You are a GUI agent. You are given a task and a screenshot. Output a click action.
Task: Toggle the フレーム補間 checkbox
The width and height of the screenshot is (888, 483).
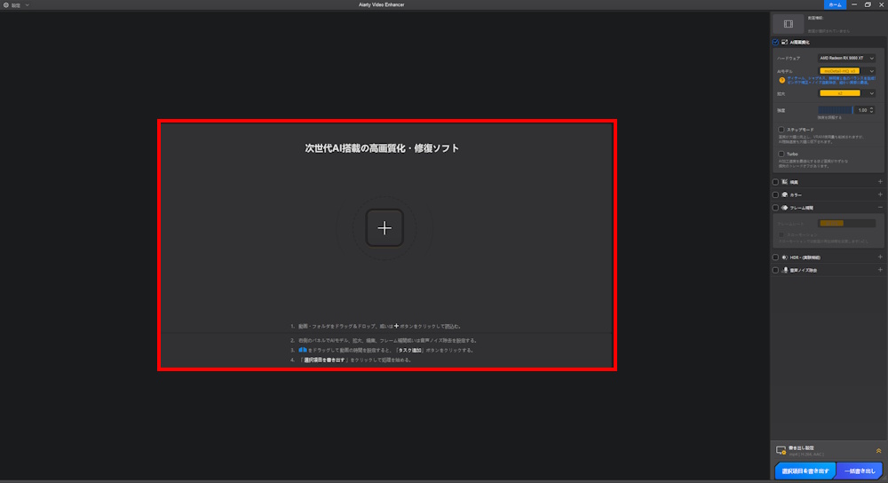[775, 208]
